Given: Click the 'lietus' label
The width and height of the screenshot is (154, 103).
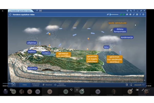Looking at the screenshot, I should pos(106,47).
